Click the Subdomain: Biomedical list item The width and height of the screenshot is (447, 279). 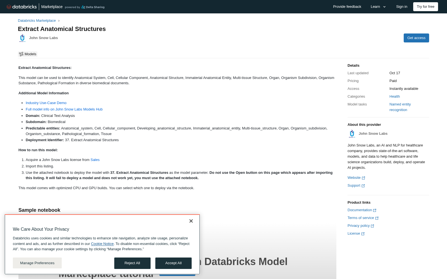pos(46,122)
